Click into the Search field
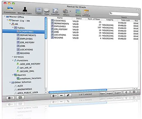This screenshot has height=119, width=142. coord(124,14)
